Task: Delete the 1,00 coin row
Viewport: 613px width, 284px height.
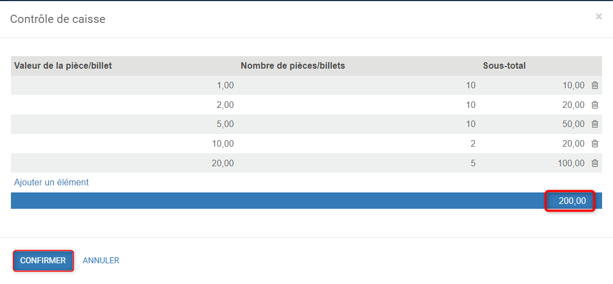Action: click(x=594, y=85)
